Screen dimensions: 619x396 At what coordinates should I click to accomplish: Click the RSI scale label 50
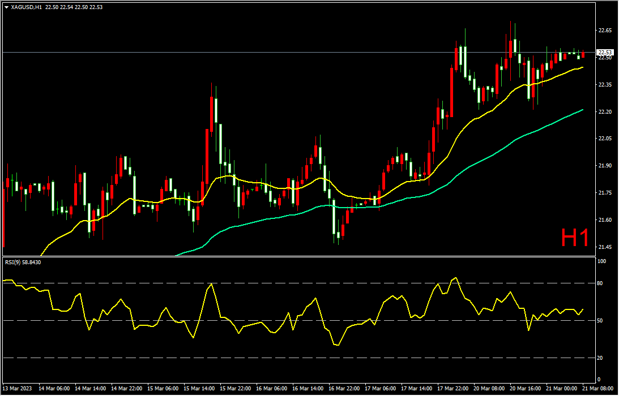(x=601, y=321)
